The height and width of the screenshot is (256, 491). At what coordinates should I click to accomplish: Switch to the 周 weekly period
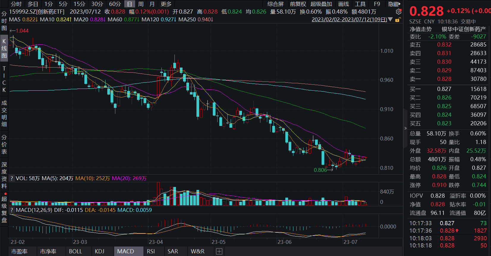pyautogui.click(x=141, y=4)
